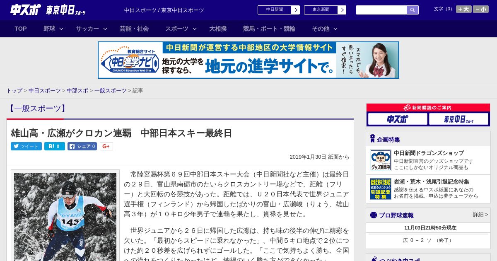
Task: Focus the site search input field
Action: (x=381, y=10)
